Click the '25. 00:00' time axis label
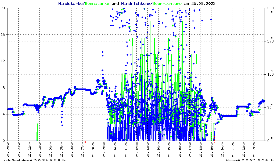Viewport: 274px width, 162px height. (8, 150)
